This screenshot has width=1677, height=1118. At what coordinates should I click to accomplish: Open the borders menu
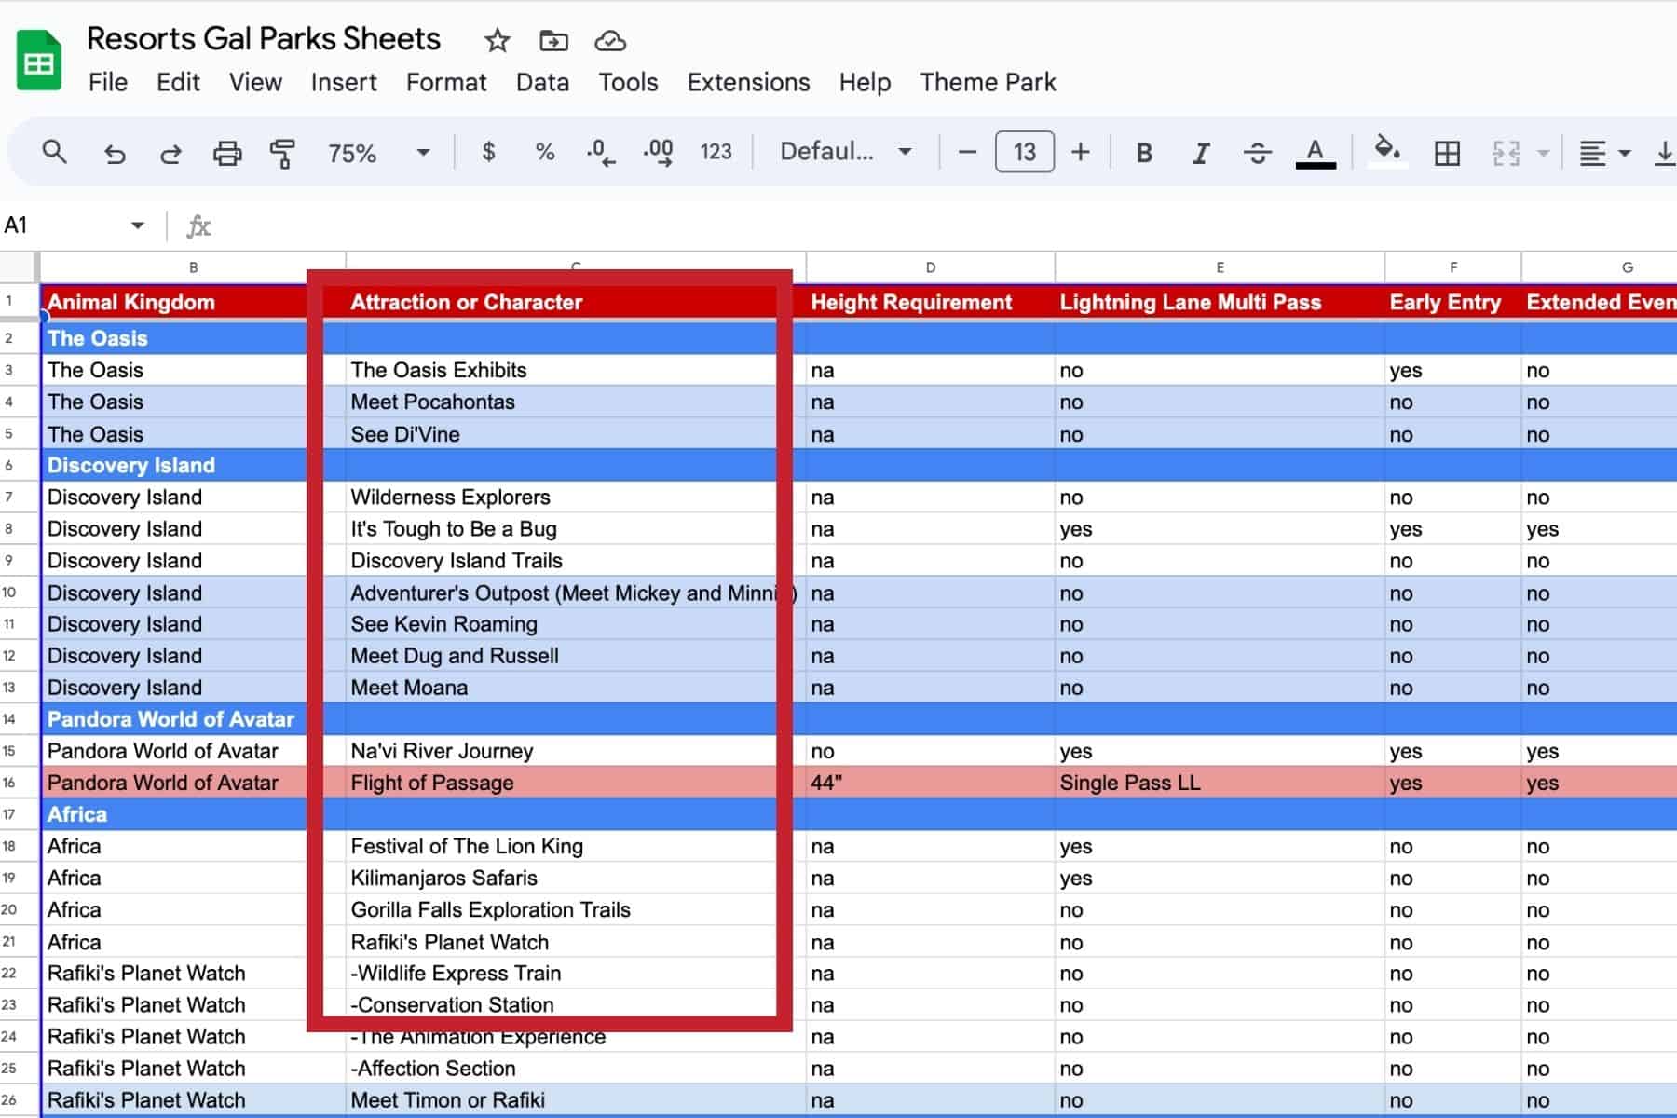(1447, 153)
